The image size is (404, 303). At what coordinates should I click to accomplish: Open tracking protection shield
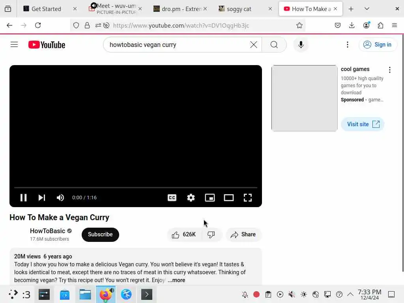[x=76, y=25]
